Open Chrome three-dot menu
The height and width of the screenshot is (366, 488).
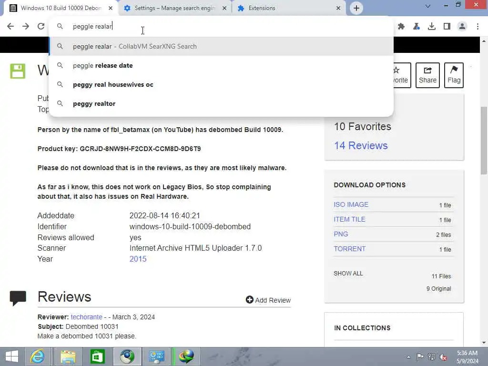click(478, 27)
